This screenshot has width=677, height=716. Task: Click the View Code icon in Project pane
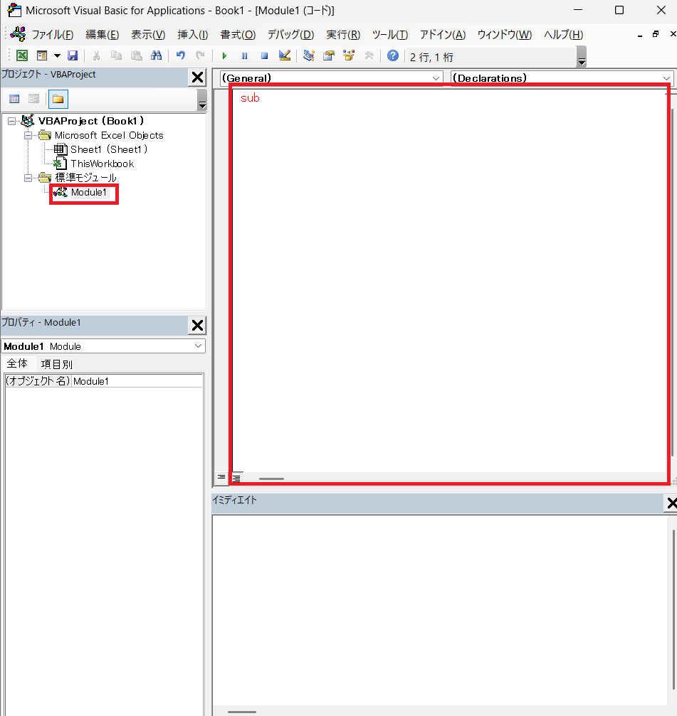[15, 99]
